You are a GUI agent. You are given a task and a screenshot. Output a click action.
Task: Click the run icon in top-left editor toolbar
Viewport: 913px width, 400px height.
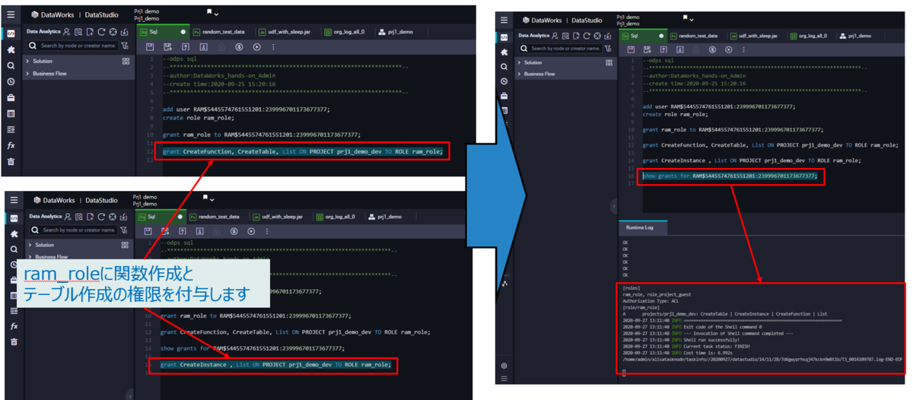[x=257, y=47]
